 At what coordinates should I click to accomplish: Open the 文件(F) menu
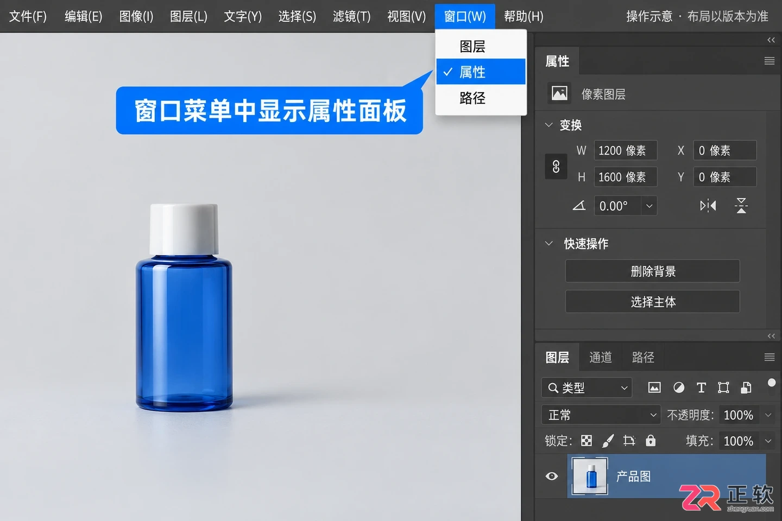28,16
